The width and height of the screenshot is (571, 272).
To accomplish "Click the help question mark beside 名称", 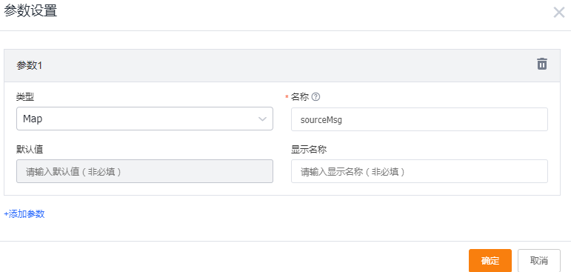I will 316,97.
